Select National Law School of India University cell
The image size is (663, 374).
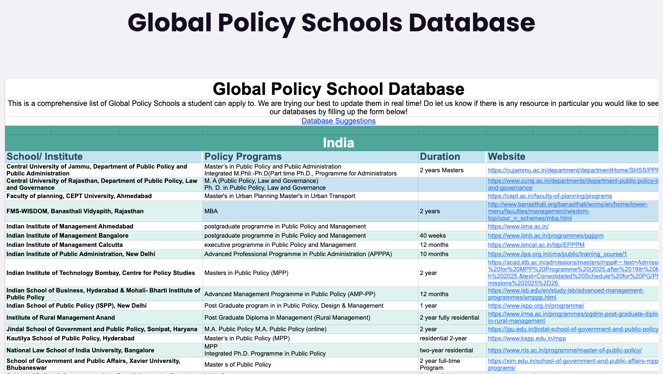click(104, 350)
